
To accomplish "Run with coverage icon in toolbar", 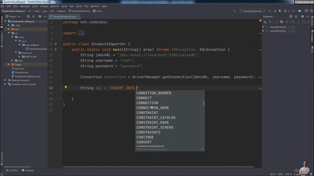I will pyautogui.click(x=280, y=11).
